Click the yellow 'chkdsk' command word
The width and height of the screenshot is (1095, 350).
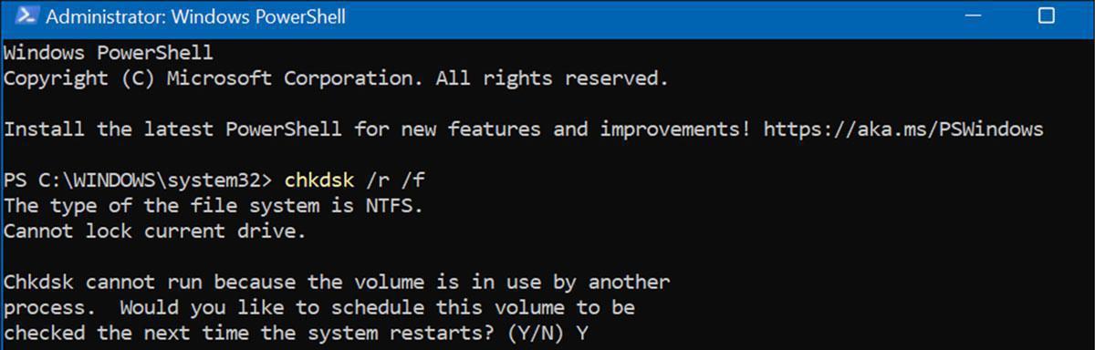(318, 180)
